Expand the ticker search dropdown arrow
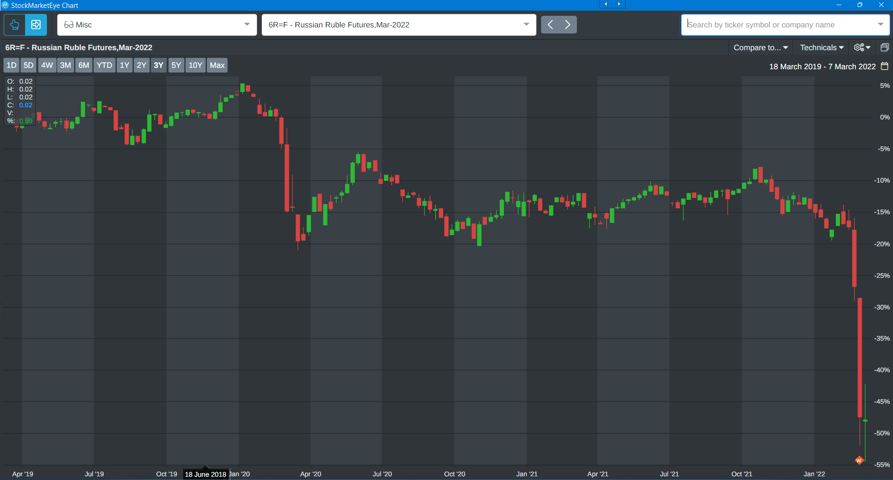Image resolution: width=893 pixels, height=480 pixels. (880, 25)
